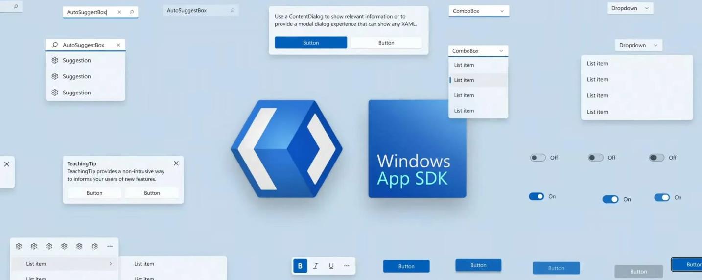Click left Button in TeachingTip
The height and width of the screenshot is (280, 702).
[94, 193]
